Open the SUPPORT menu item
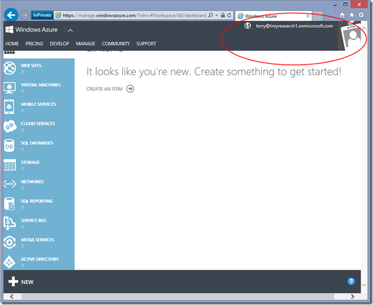The height and width of the screenshot is (305, 373). coord(146,43)
